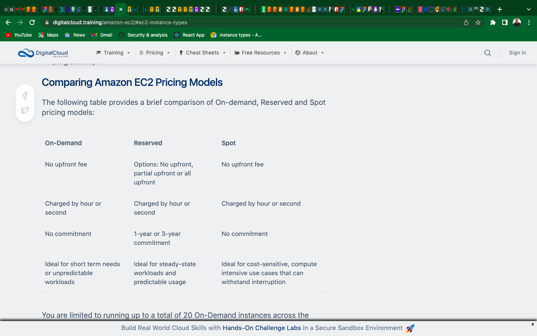Open the News bookmark
This screenshot has height=336, width=537.
75,35
